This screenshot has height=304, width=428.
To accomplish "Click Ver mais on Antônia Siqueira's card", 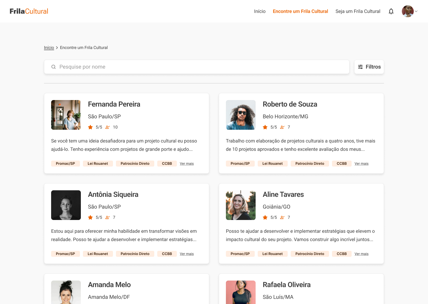I will pos(187,254).
